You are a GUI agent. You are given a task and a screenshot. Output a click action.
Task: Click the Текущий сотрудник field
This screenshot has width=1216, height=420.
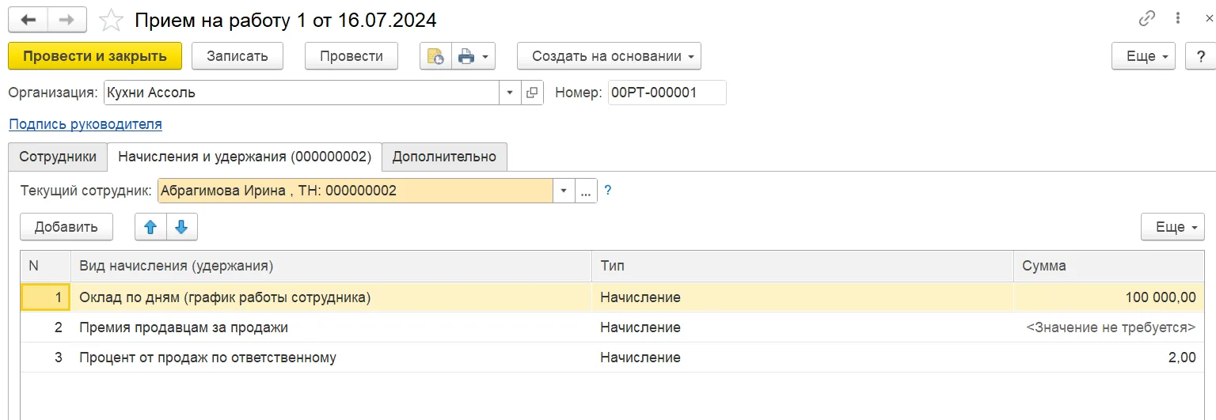(355, 191)
